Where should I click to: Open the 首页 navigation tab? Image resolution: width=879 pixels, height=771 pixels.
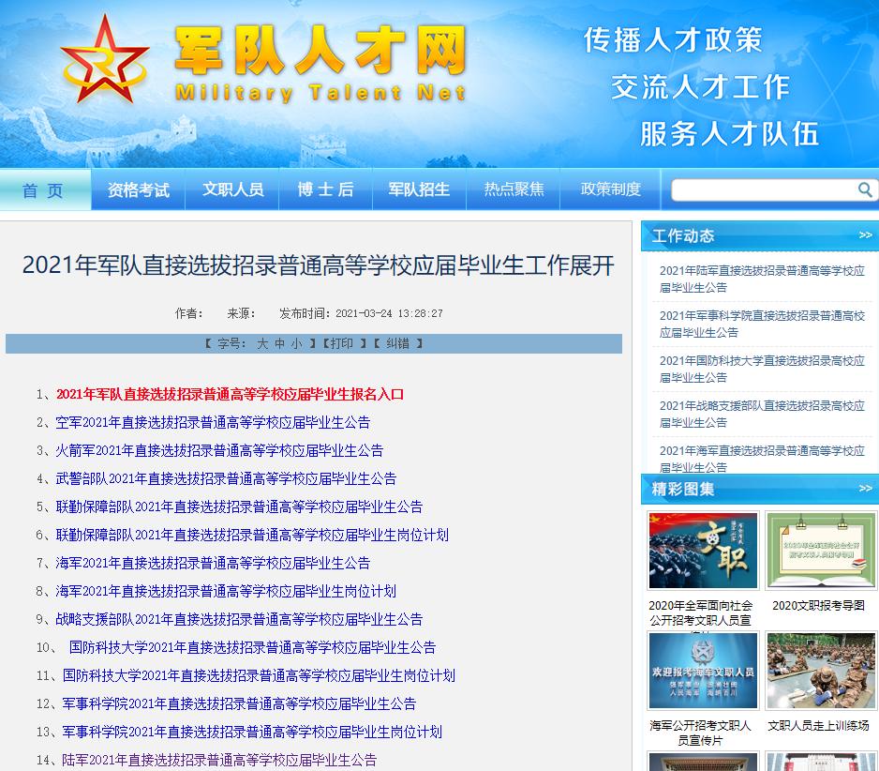(x=43, y=190)
